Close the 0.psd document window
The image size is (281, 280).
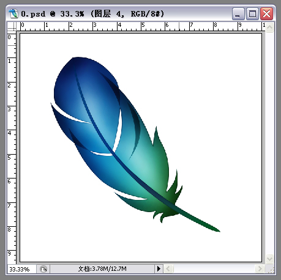266,14
